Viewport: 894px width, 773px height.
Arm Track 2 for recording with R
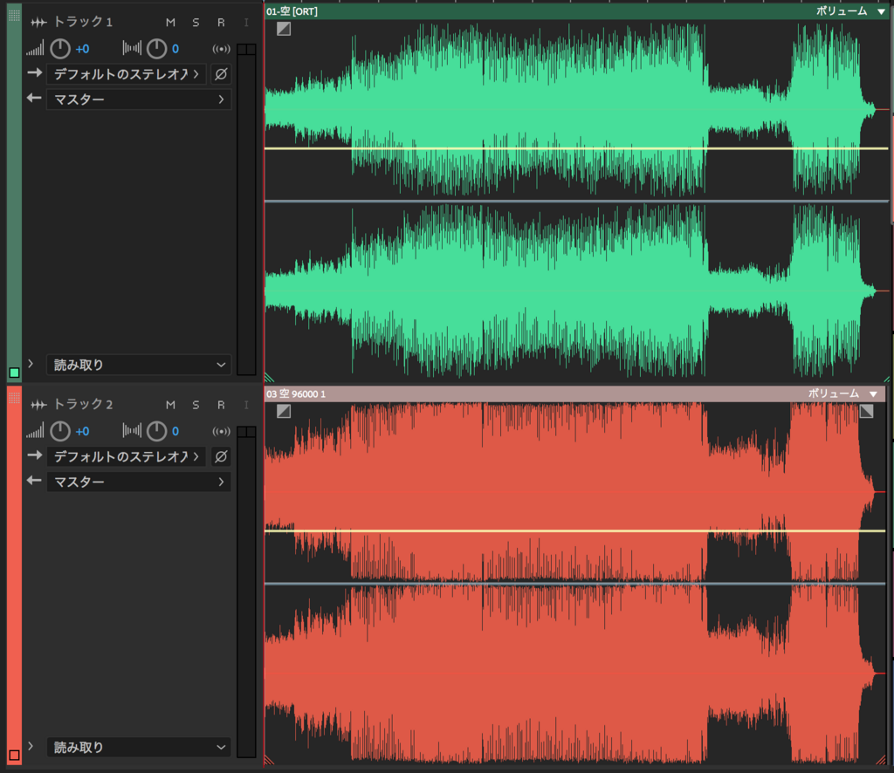pos(221,405)
